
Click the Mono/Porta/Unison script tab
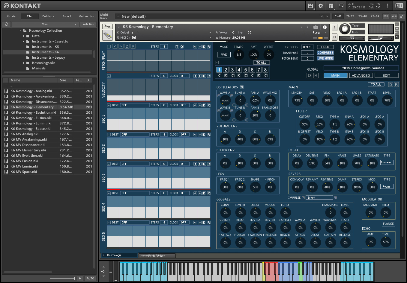[x=157, y=255]
